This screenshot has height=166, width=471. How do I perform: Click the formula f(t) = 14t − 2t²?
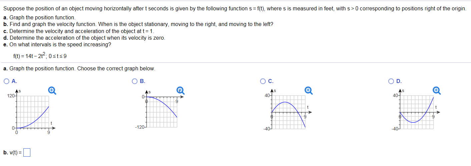[x=37, y=56]
